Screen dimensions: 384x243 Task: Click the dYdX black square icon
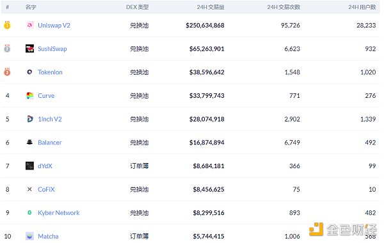click(x=29, y=166)
